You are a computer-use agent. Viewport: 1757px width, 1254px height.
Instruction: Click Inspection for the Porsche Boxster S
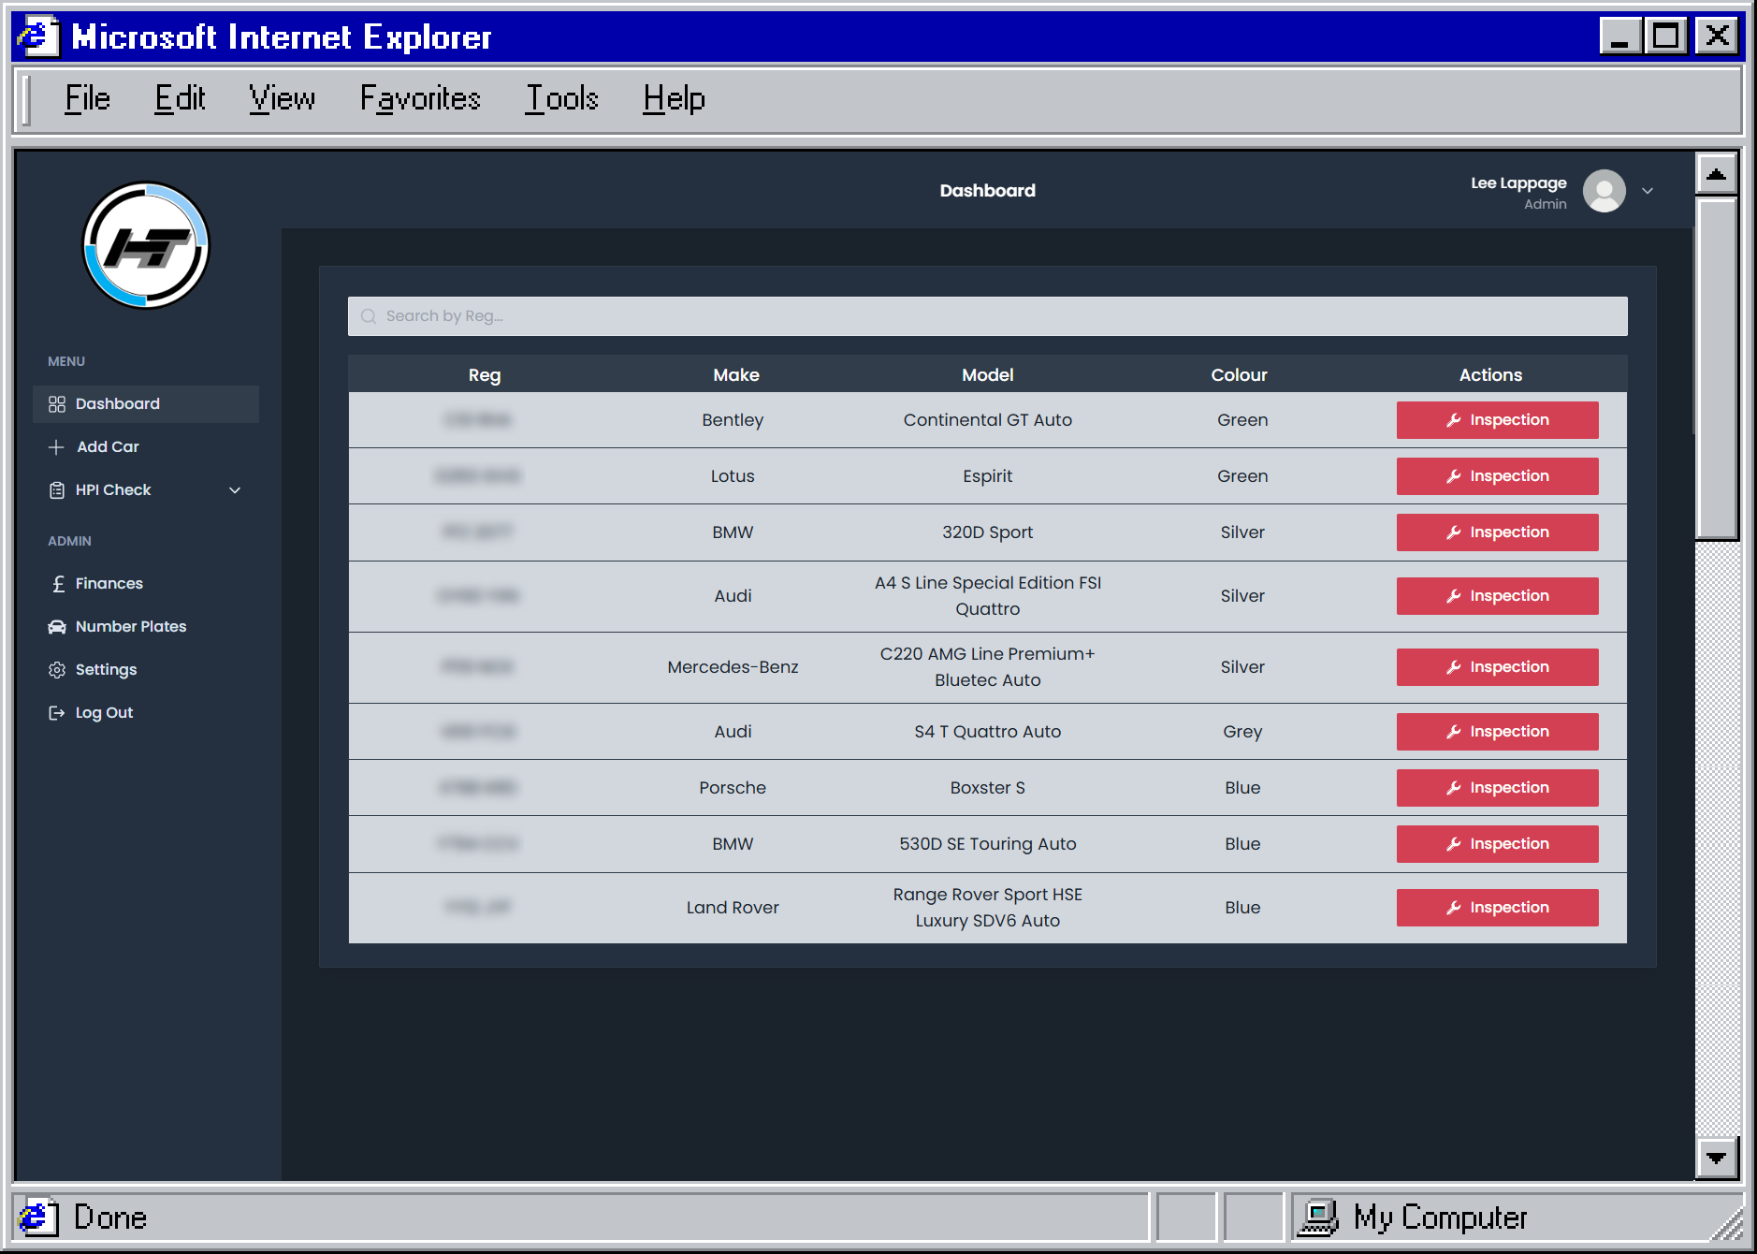1497,787
